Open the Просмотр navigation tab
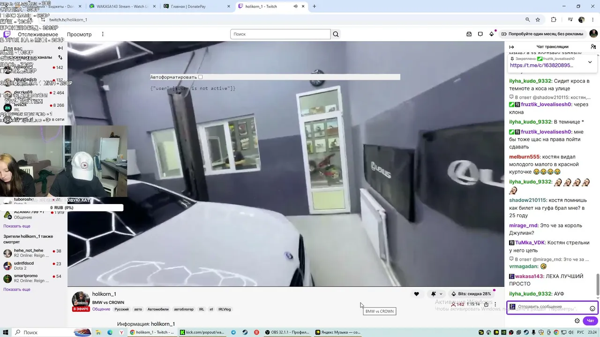Screen dimensions: 600x337 point(79,34)
